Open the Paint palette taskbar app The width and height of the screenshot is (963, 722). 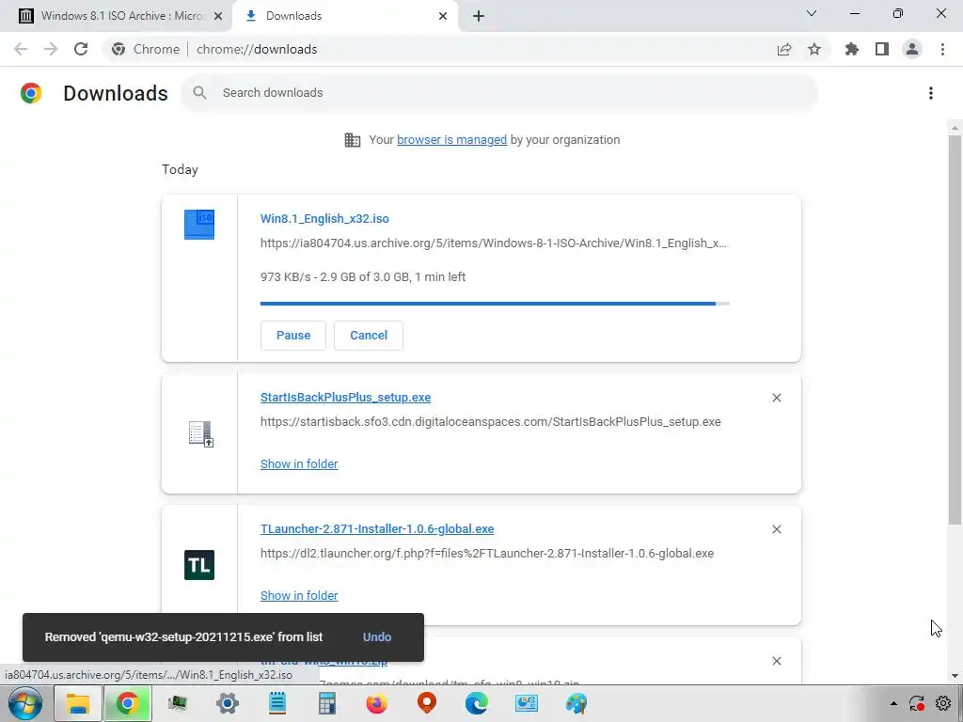click(576, 703)
